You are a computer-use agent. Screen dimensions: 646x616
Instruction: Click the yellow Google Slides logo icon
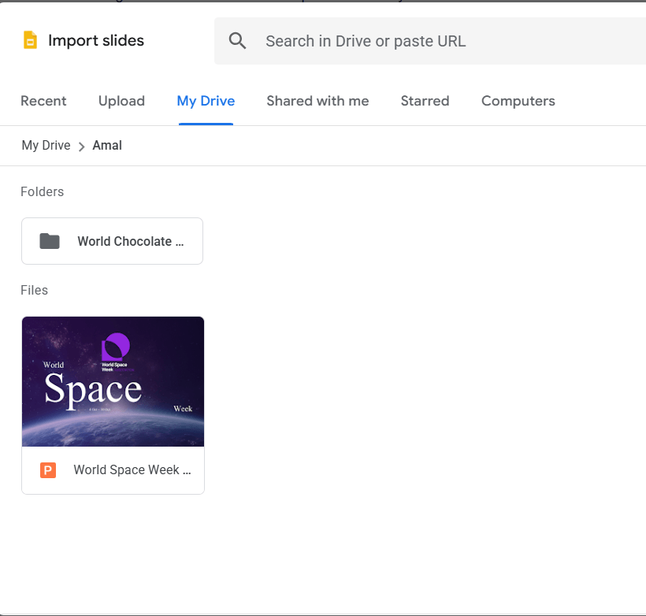[30, 41]
